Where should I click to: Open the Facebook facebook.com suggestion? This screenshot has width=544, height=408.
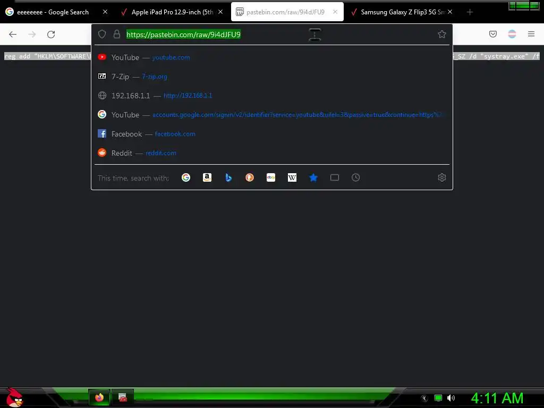(x=272, y=133)
